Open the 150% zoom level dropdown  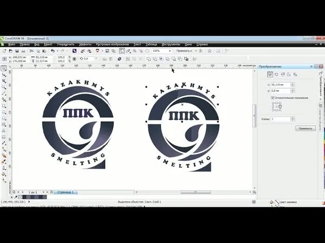pos(170,51)
